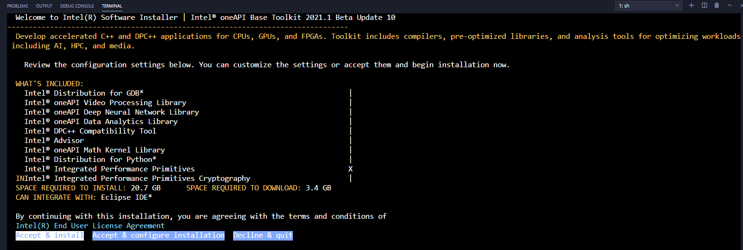The height and width of the screenshot is (250, 743).
Task: Select the TERMINAL tab
Action: tap(112, 6)
